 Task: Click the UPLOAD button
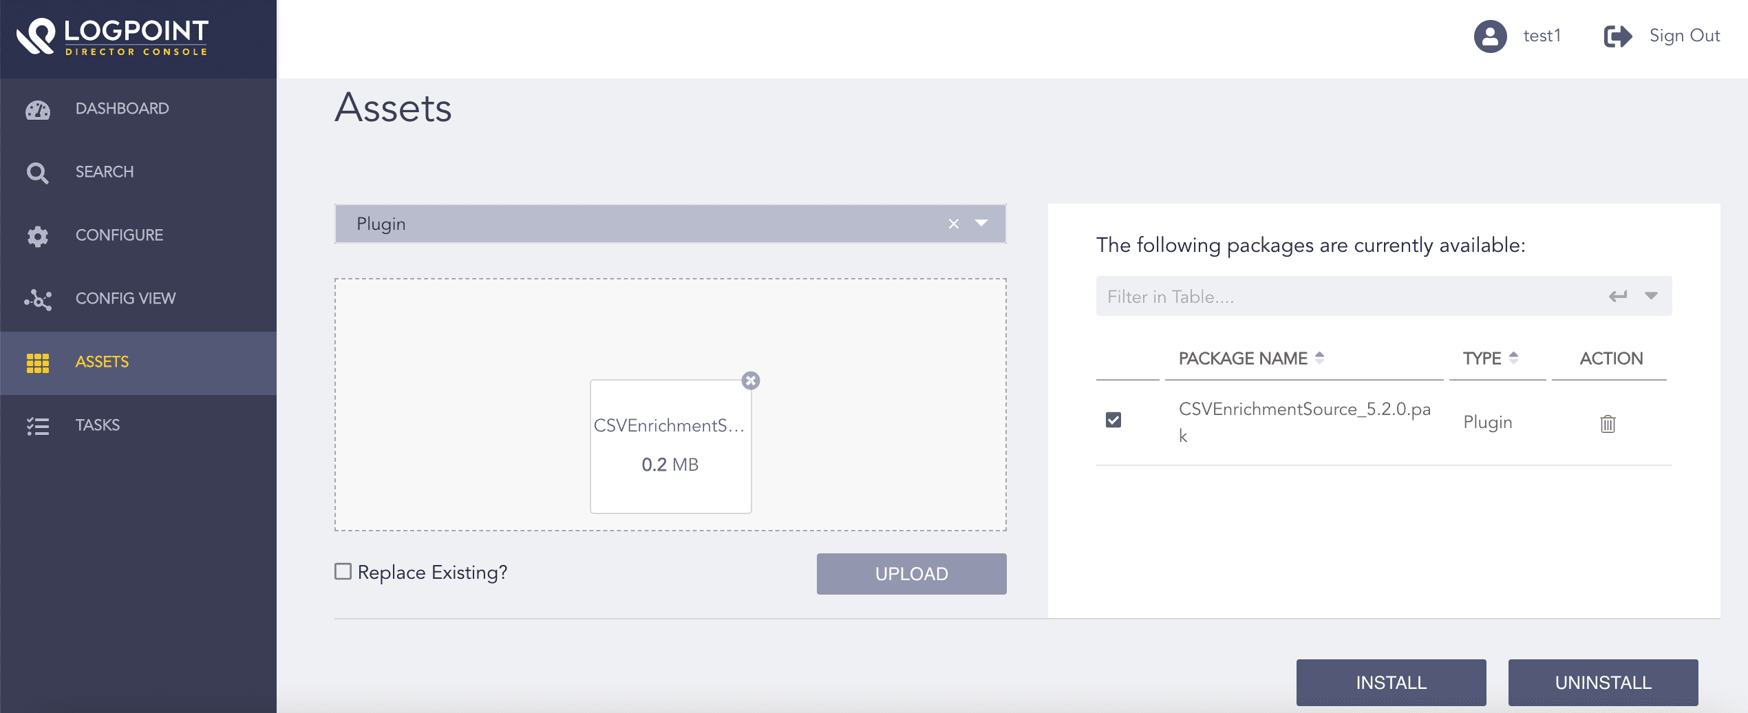coord(910,573)
